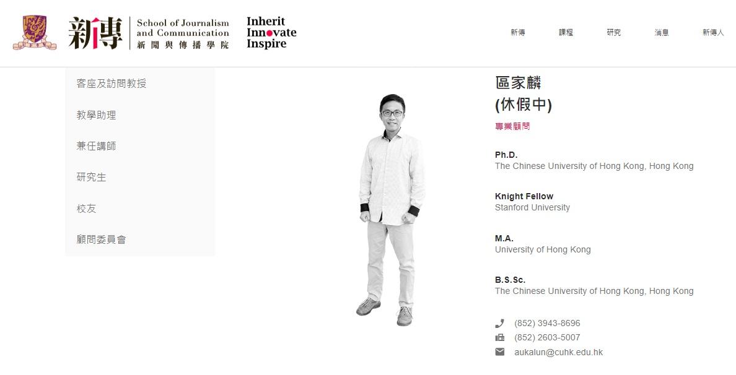Open the 消息 navigation menu
The width and height of the screenshot is (736, 375).
662,32
